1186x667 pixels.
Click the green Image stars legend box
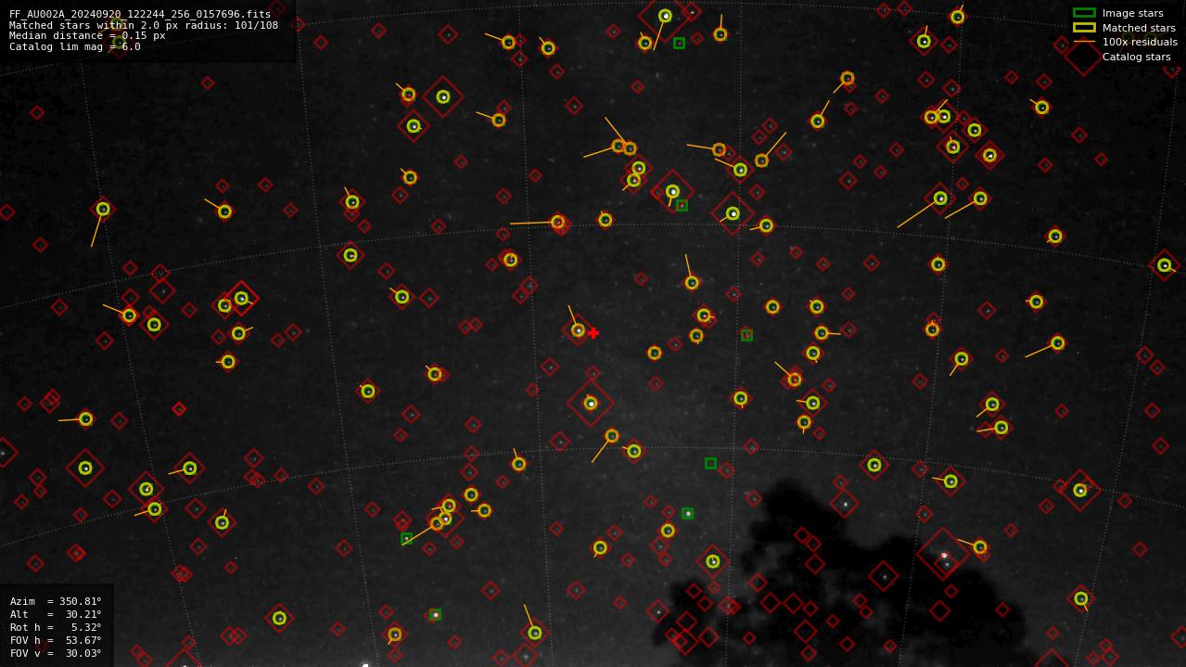1084,13
